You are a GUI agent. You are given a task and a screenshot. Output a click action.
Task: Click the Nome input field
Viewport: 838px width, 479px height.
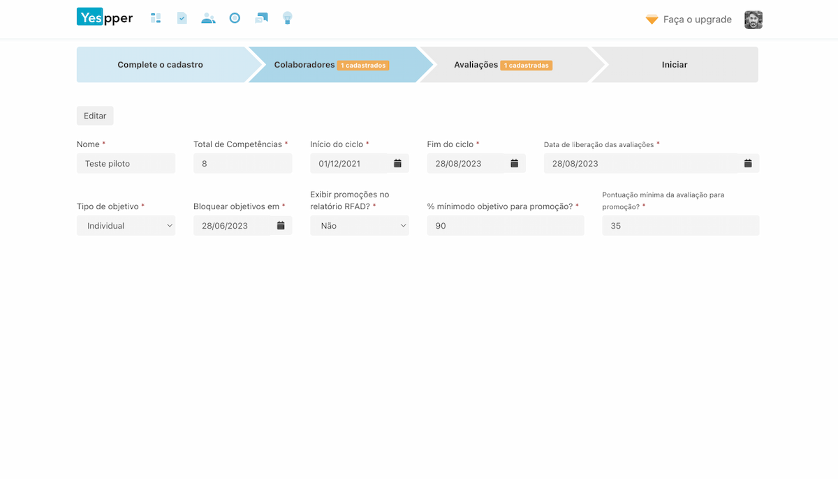pos(126,163)
